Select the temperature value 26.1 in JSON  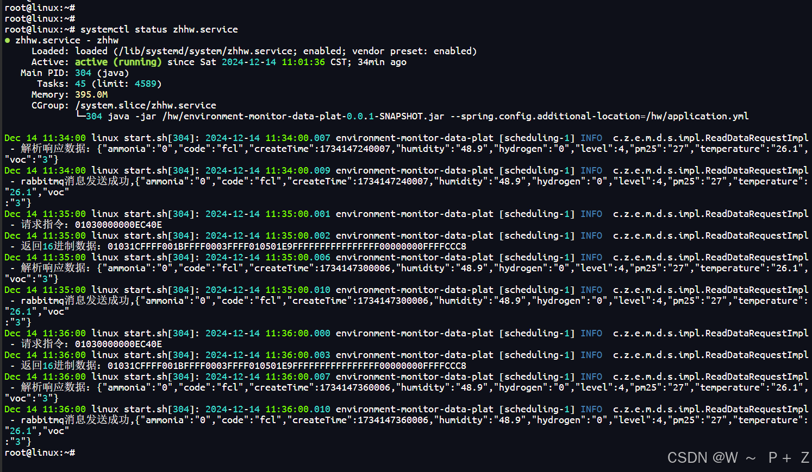789,148
